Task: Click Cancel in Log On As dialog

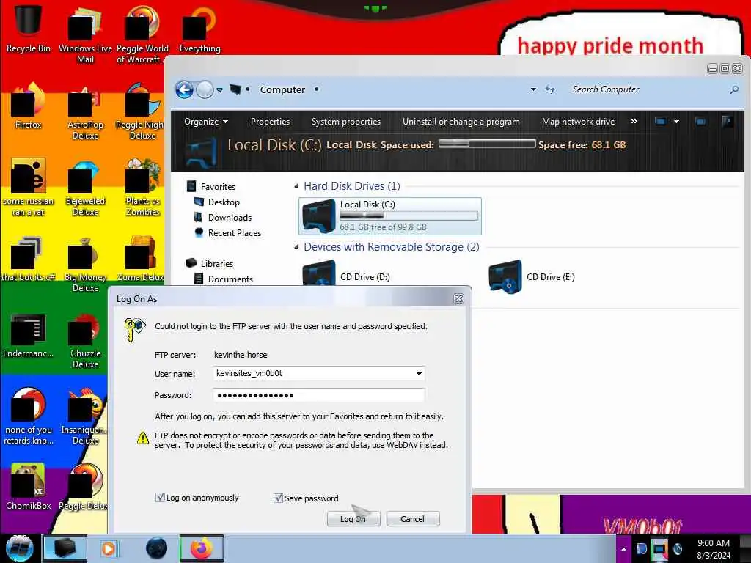Action: pos(412,519)
